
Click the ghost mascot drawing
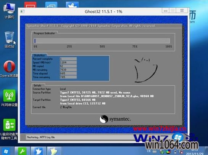click(146, 70)
